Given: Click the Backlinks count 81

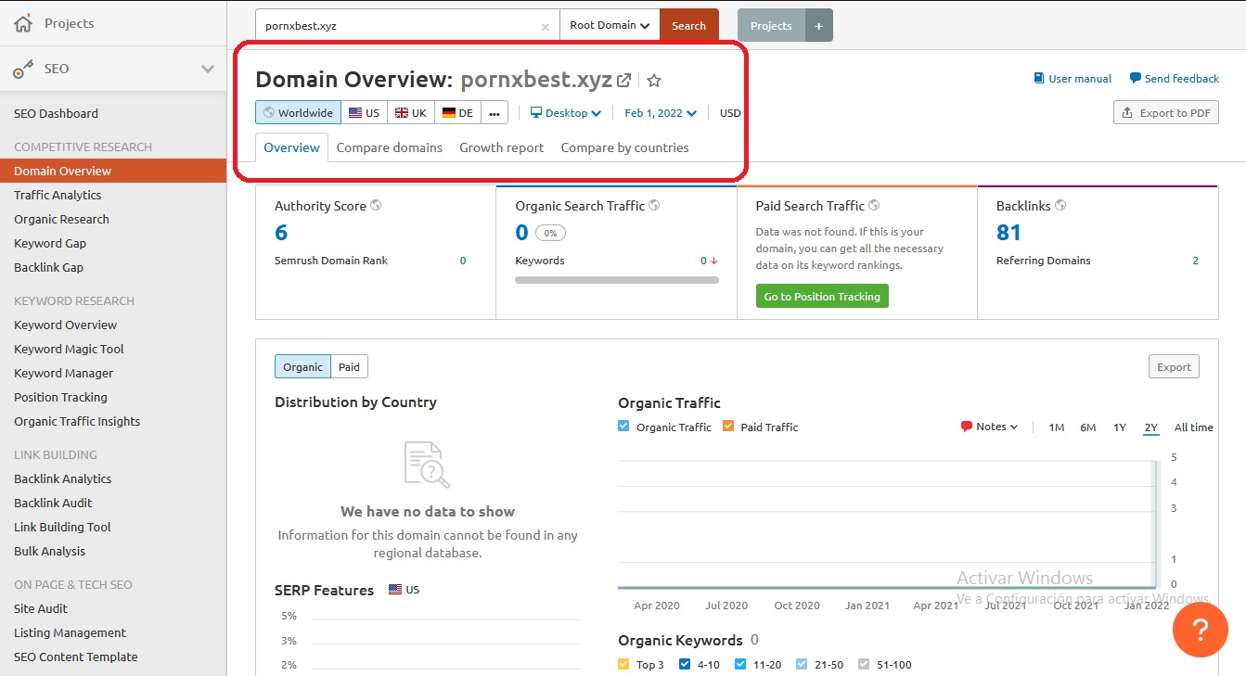Looking at the screenshot, I should pos(1008,233).
